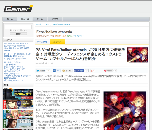The image size is (152, 130).
Task: Open ニュース in the main navigation bar
Action: tap(25, 19)
